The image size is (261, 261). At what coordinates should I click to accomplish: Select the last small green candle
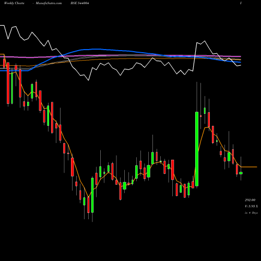[241, 173]
